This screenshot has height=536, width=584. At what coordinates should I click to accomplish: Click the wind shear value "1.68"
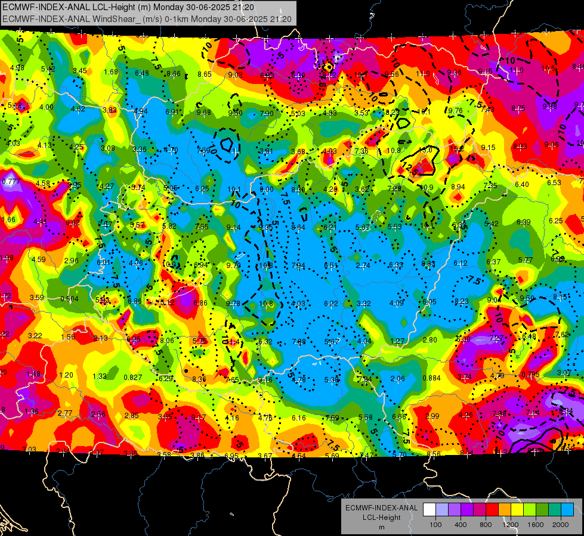[111, 72]
